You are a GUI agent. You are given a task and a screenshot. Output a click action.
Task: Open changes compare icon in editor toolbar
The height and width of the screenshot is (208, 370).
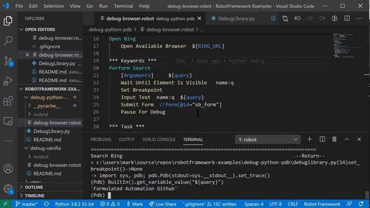[x=285, y=18]
